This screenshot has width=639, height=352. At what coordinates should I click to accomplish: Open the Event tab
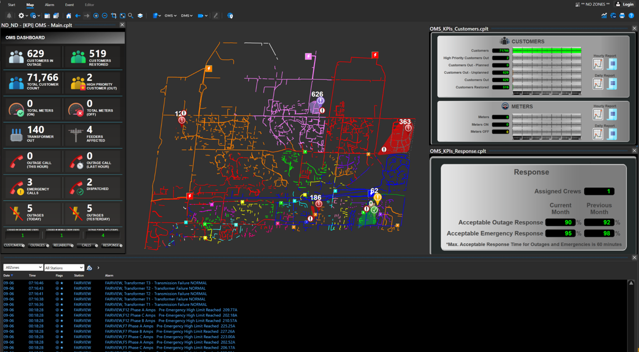[69, 5]
